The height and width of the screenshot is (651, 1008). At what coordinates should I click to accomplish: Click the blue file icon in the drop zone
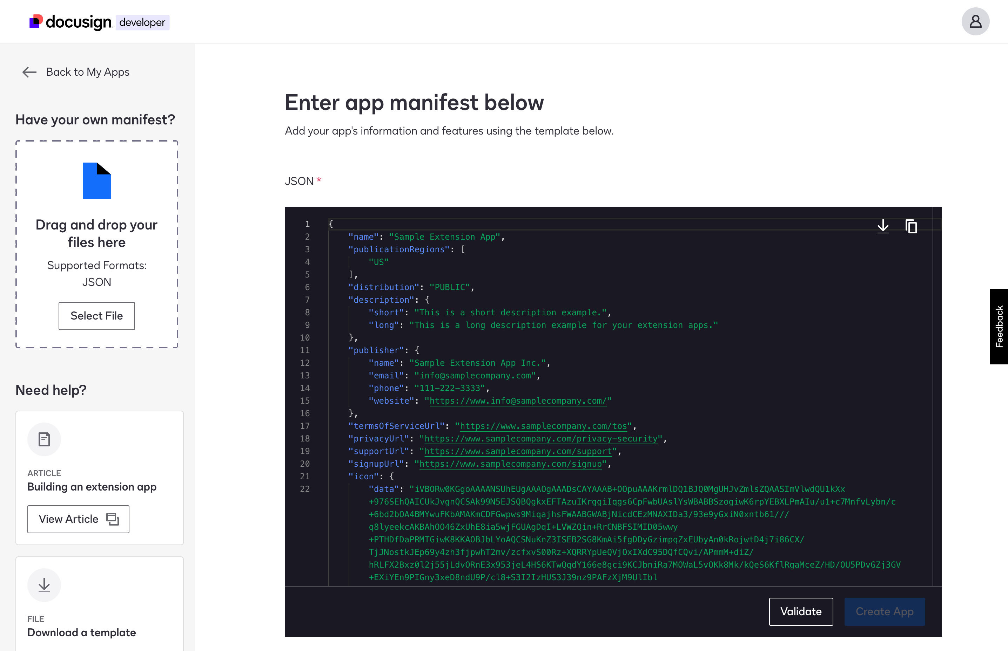pos(96,181)
